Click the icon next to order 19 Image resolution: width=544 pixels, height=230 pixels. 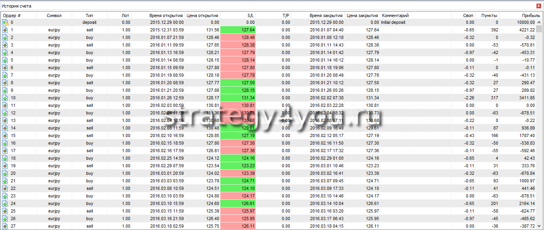(5, 166)
